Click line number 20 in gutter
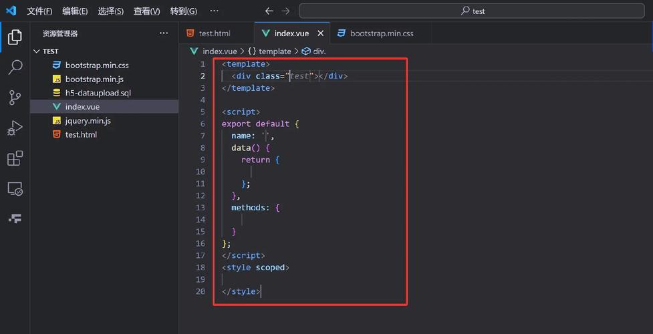The width and height of the screenshot is (653, 334). (x=201, y=291)
